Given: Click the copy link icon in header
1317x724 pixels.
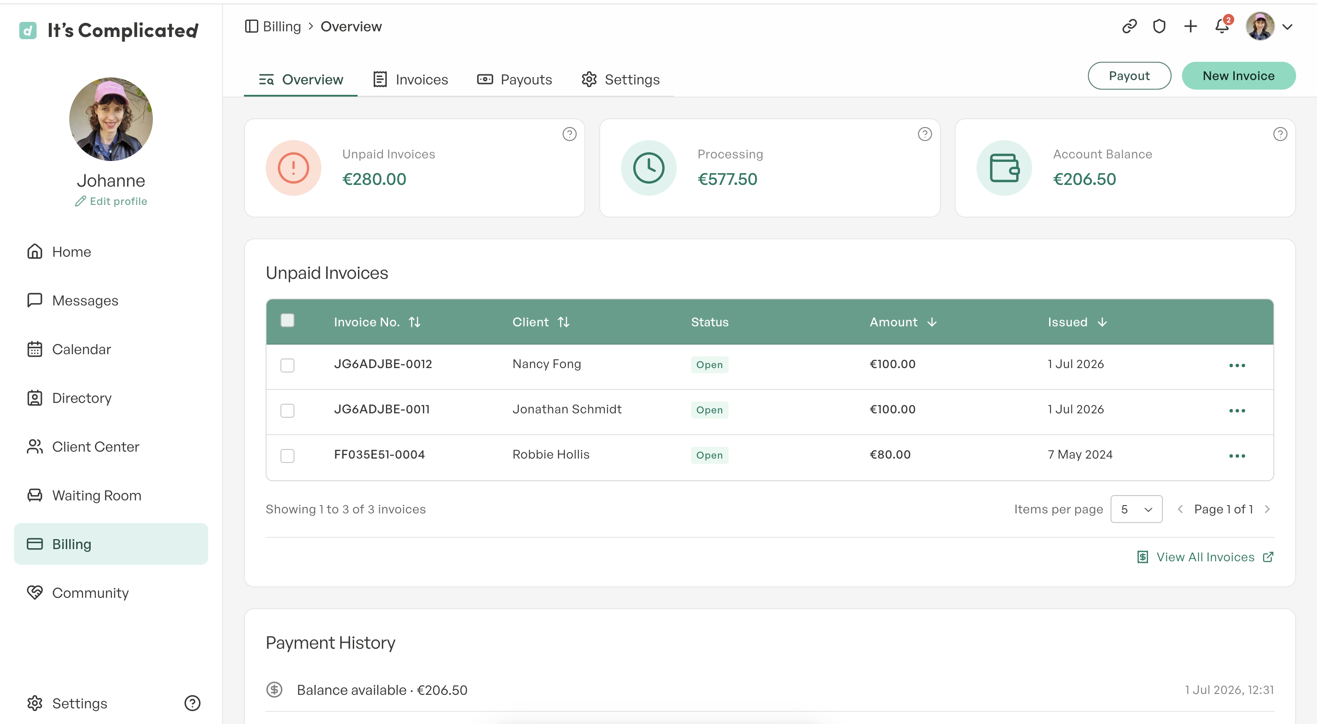Looking at the screenshot, I should [1129, 26].
